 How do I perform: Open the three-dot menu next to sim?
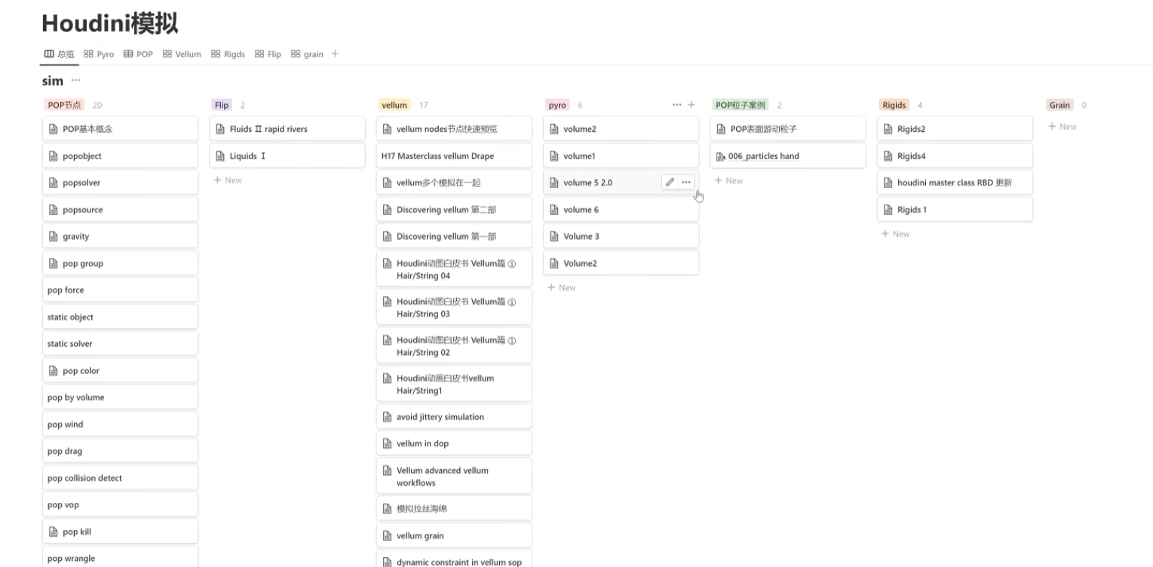[x=75, y=81]
